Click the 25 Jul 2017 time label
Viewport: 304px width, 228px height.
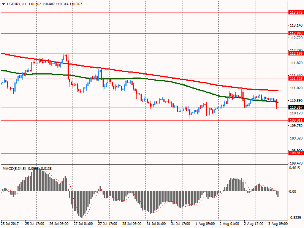[x=10, y=224]
